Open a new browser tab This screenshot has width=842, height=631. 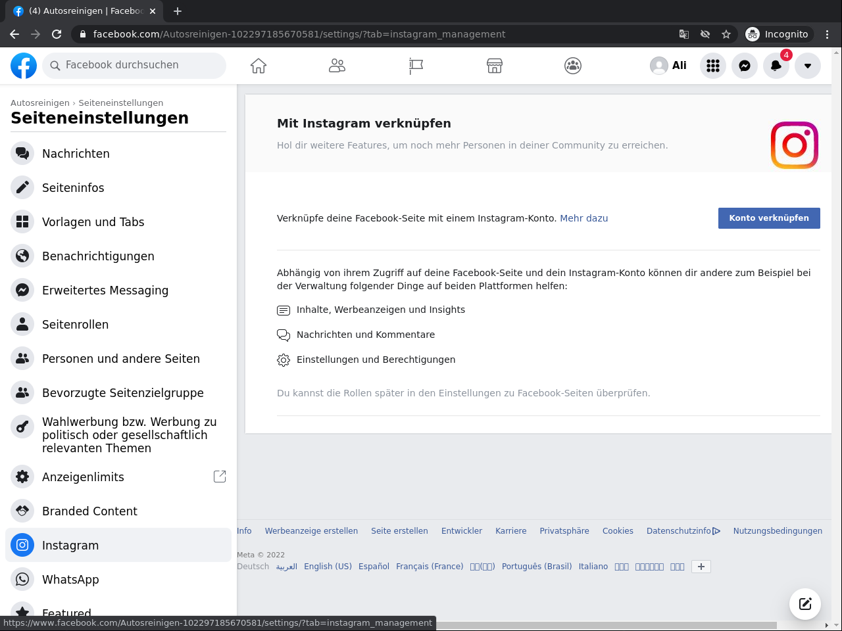tap(178, 11)
